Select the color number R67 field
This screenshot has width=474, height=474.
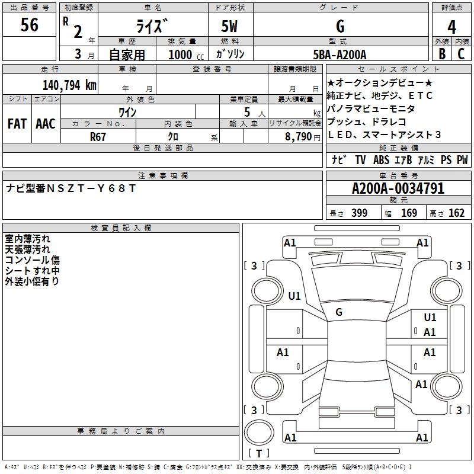pyautogui.click(x=98, y=137)
